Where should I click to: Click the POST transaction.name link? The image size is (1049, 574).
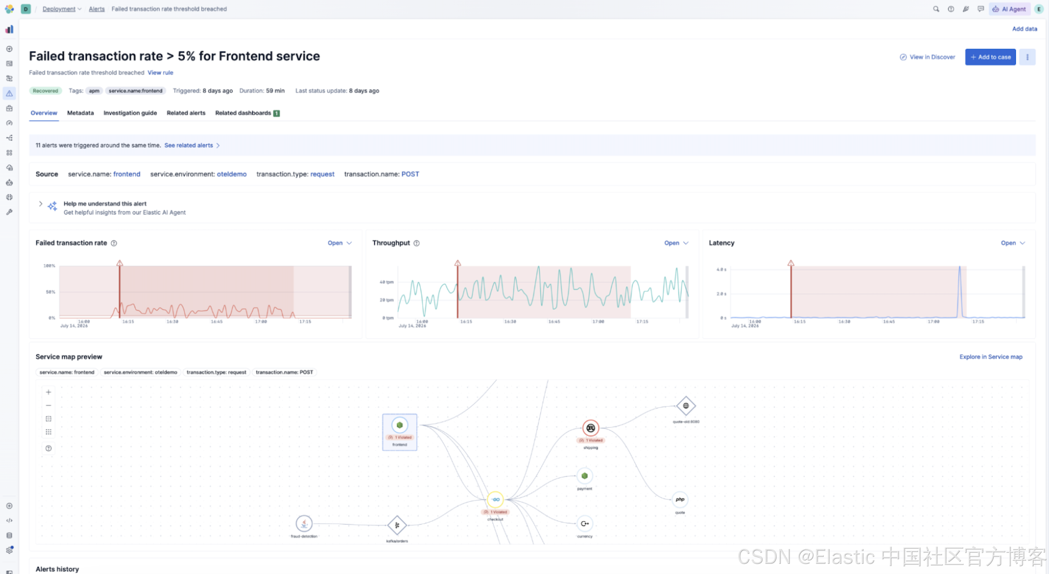coord(410,174)
